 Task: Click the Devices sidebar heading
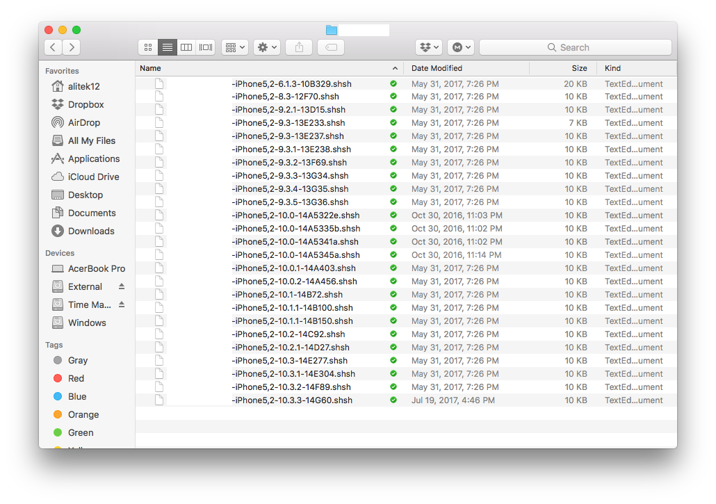60,253
